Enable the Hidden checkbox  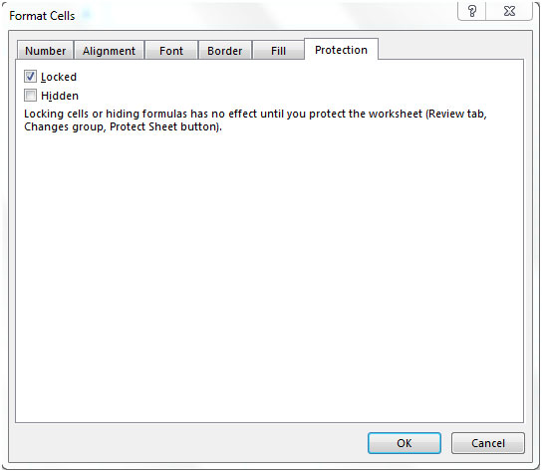coord(30,95)
